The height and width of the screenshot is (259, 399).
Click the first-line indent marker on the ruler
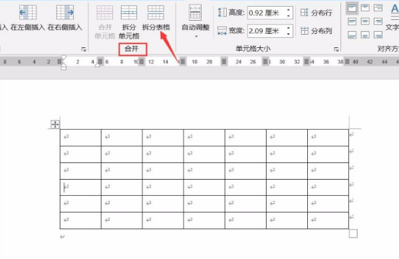[64, 57]
